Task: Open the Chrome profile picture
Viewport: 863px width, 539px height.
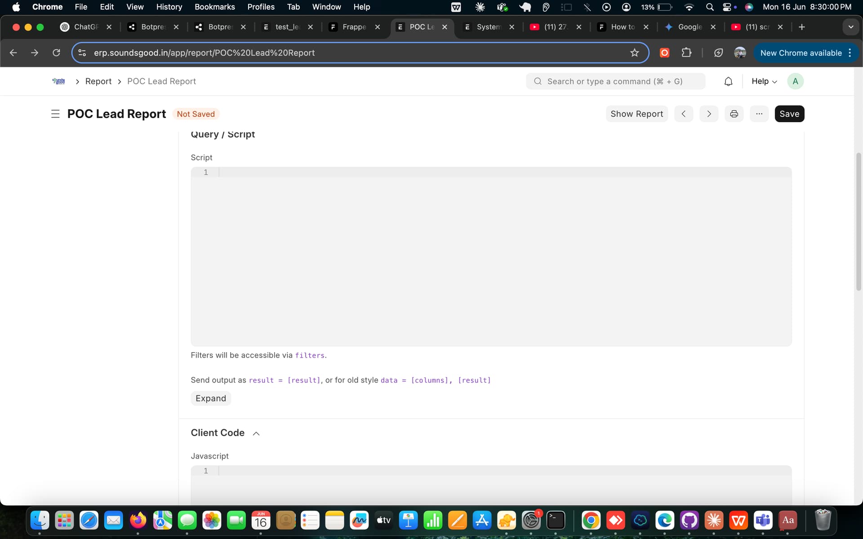Action: 740,53
